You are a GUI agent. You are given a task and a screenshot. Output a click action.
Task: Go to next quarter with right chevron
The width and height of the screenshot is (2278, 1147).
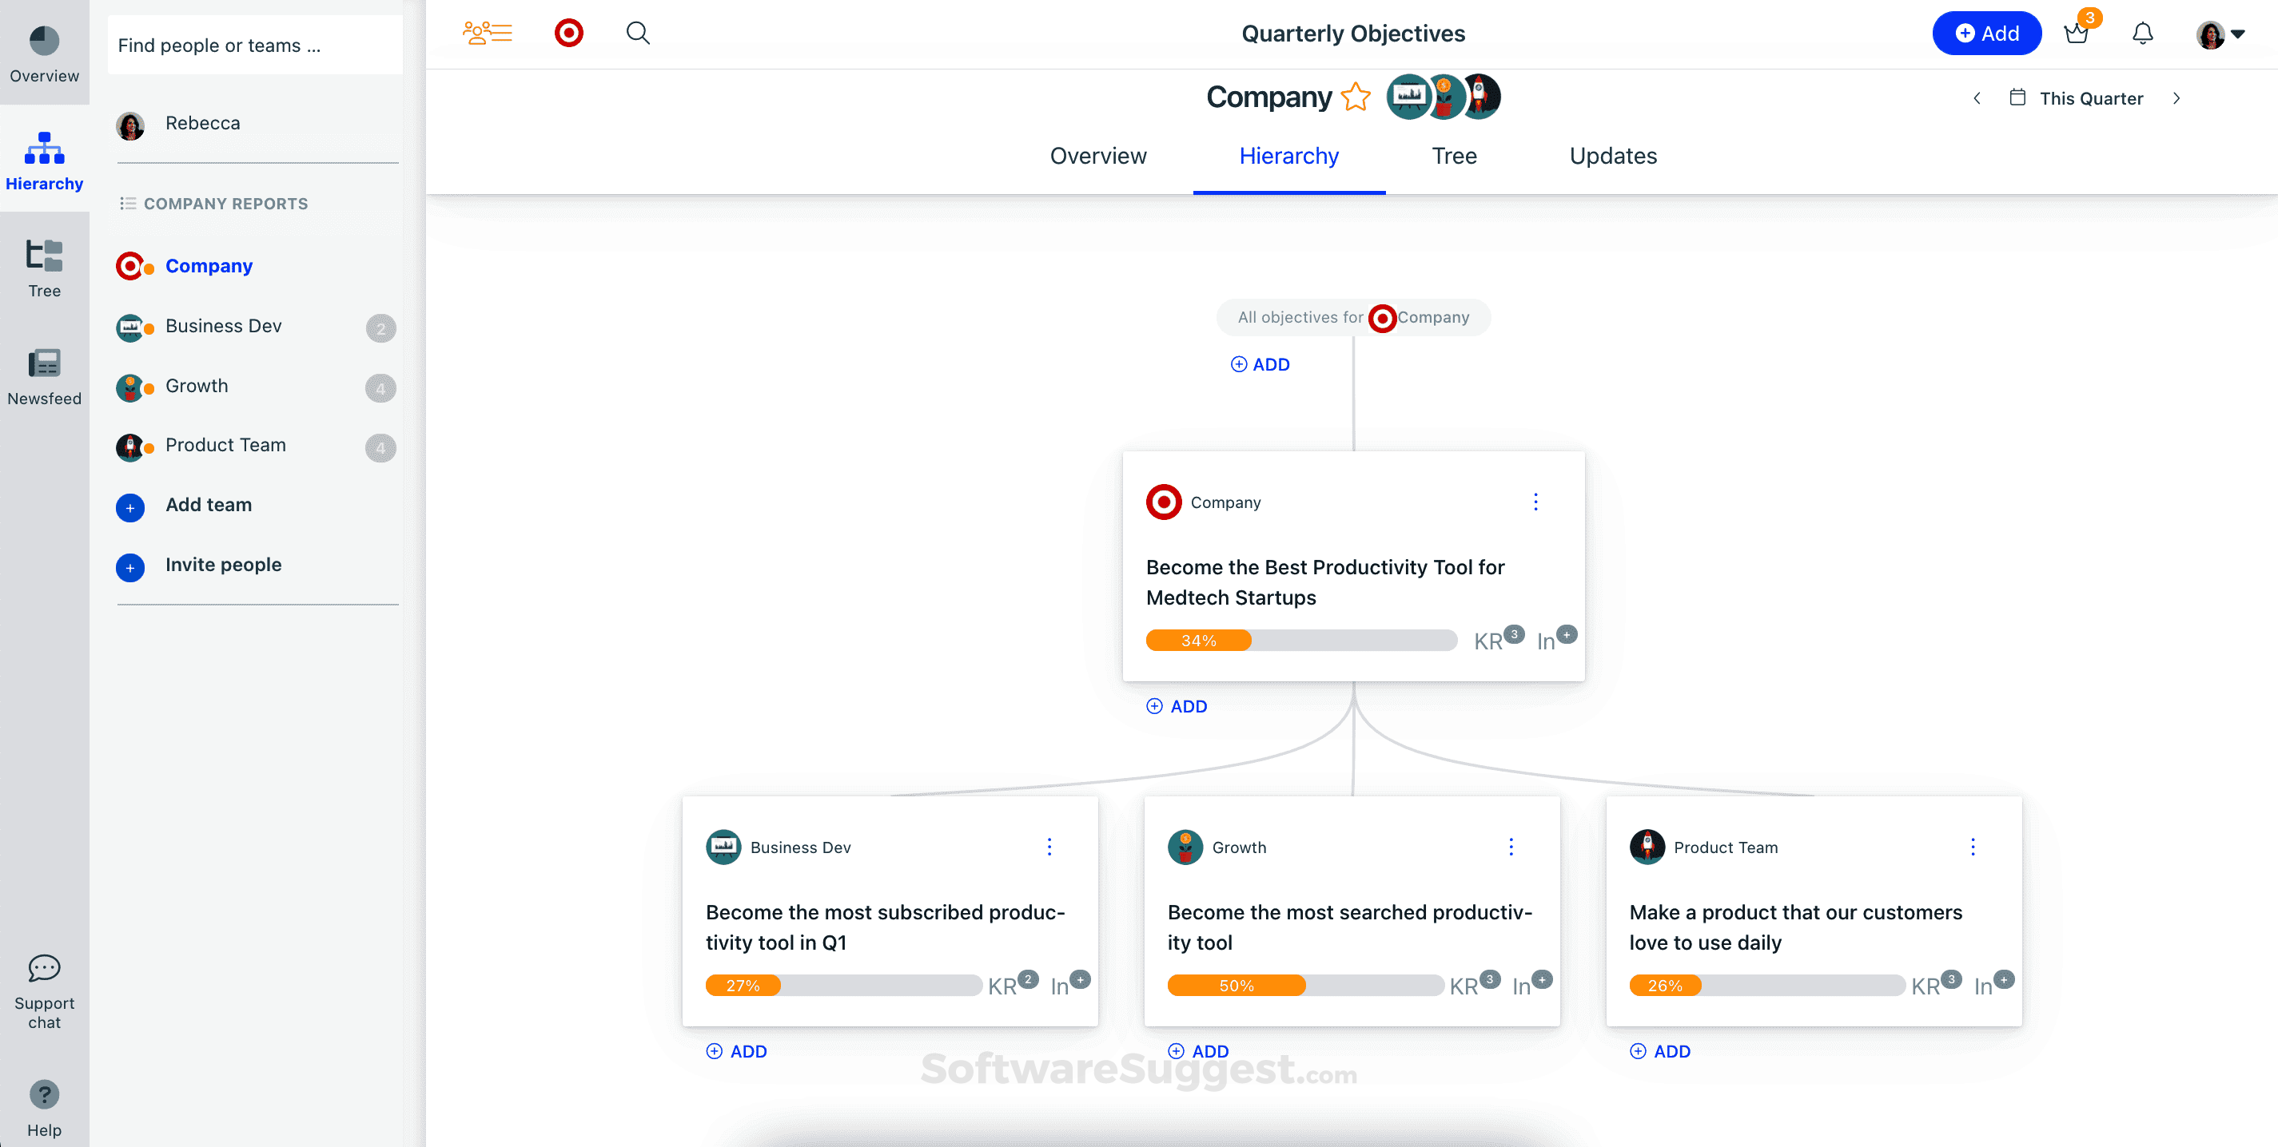point(2176,98)
